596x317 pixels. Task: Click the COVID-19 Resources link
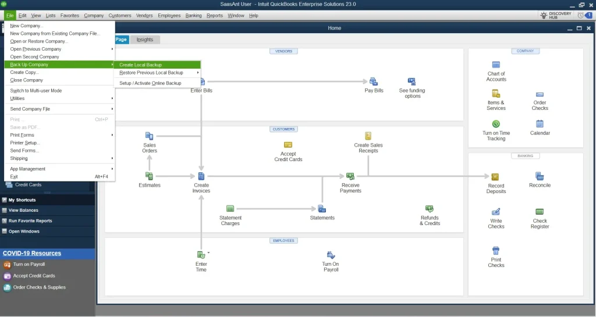32,253
